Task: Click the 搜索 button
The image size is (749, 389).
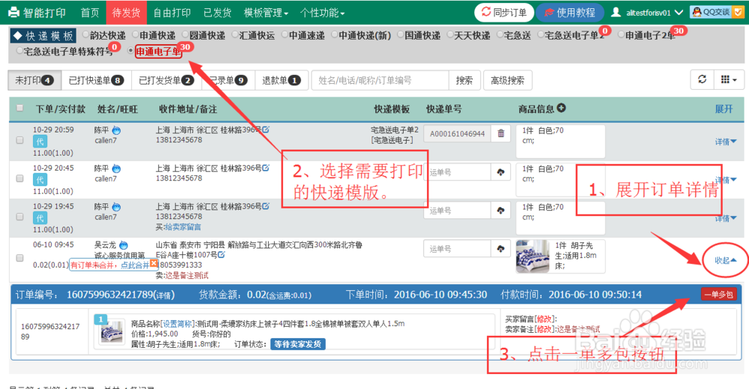Action: pyautogui.click(x=464, y=80)
